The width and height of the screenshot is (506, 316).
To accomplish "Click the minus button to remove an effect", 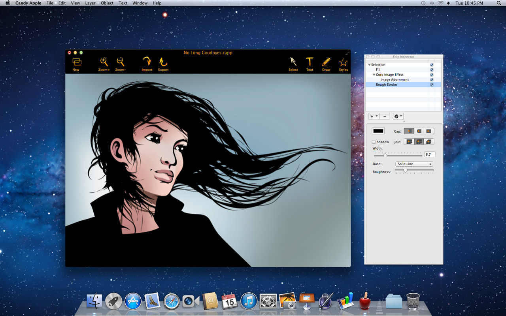I will pyautogui.click(x=384, y=116).
